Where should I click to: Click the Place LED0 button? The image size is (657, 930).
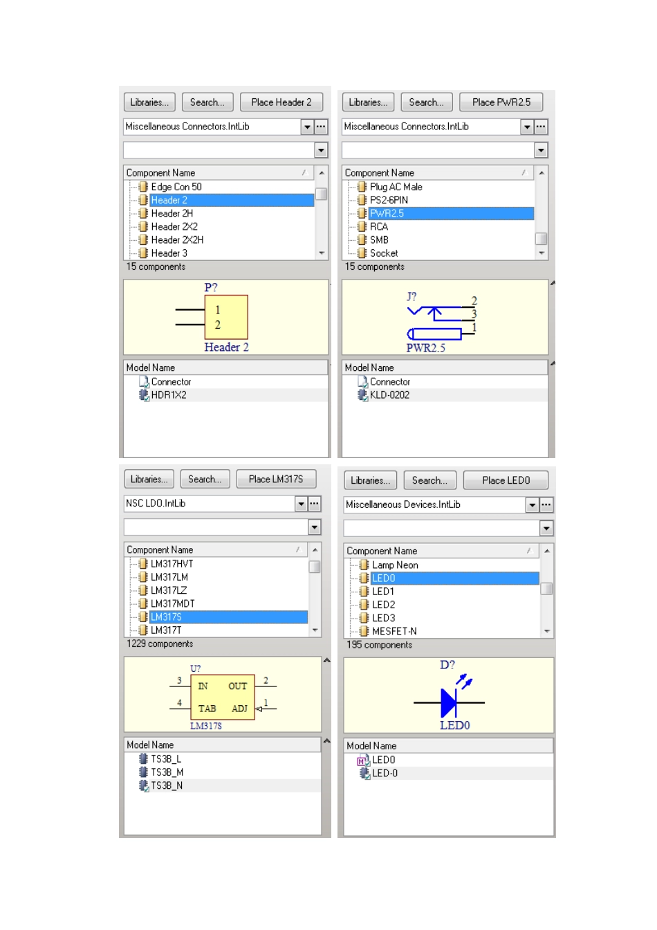(506, 480)
